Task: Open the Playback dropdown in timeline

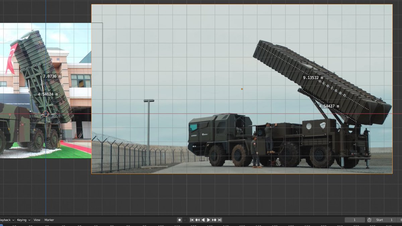Action: [7, 220]
